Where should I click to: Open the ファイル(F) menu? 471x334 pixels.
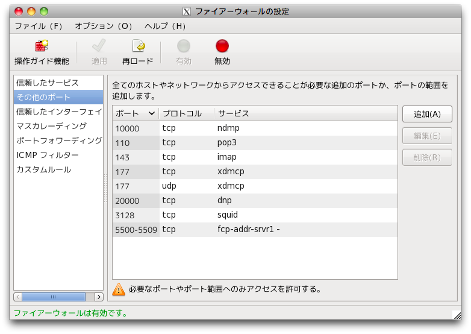[39, 27]
